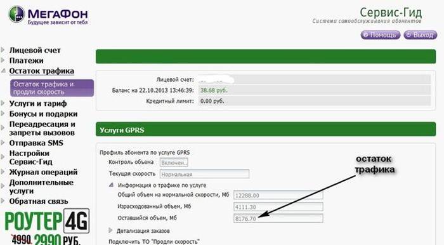Click the Оставшийся объем 8176.70 field

pos(278,218)
